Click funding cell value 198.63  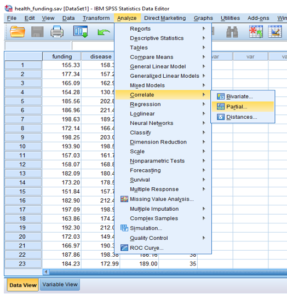(x=62, y=119)
